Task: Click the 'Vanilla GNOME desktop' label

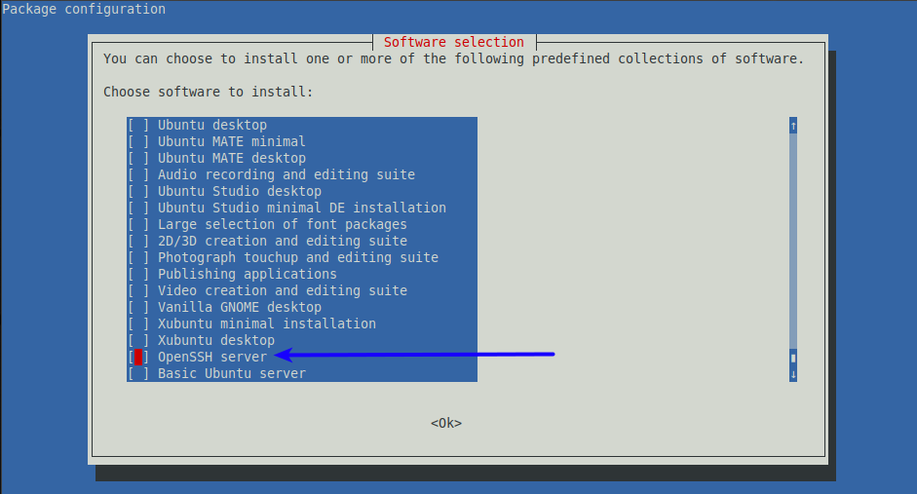Action: click(240, 307)
